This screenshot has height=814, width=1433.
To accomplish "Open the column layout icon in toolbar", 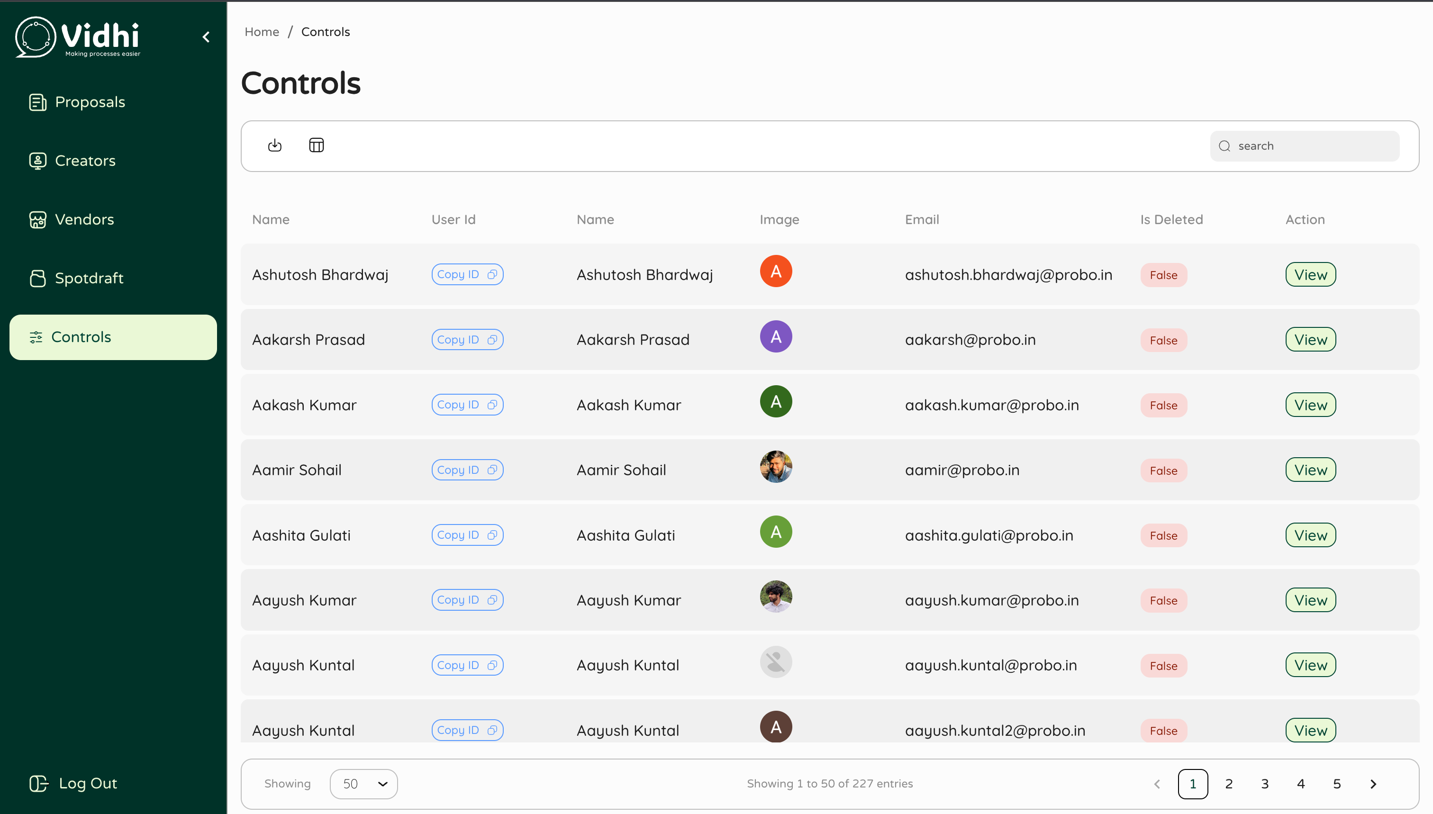I will tap(317, 145).
